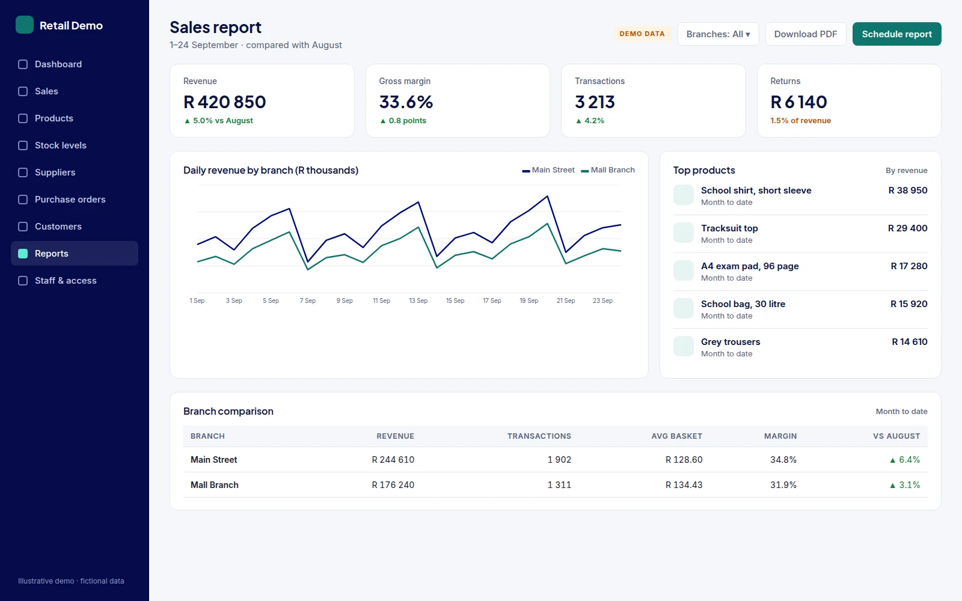This screenshot has height=601, width=962.
Task: Select the Transactions 3 213 card
Action: coord(654,101)
